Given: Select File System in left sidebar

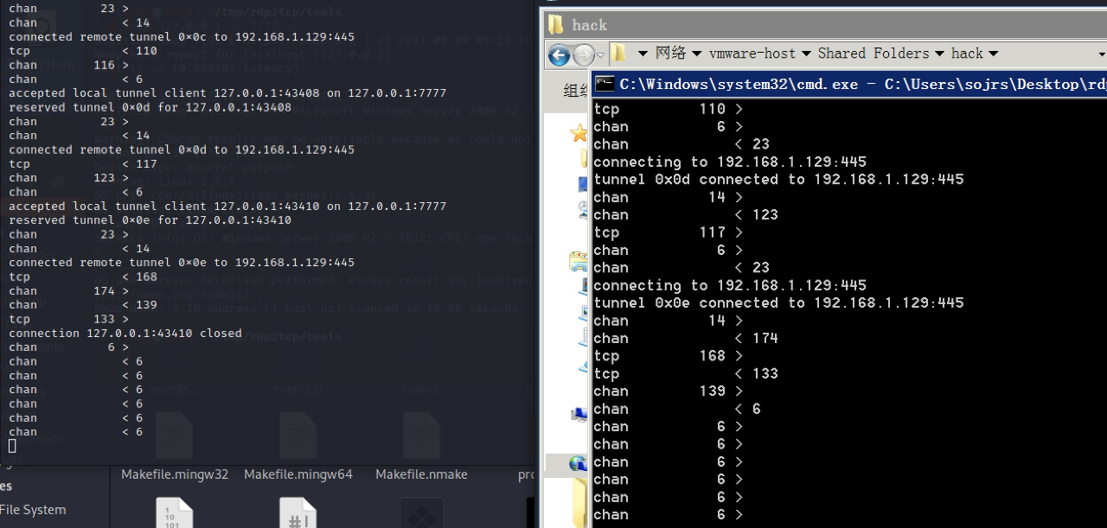Looking at the screenshot, I should coord(33,510).
